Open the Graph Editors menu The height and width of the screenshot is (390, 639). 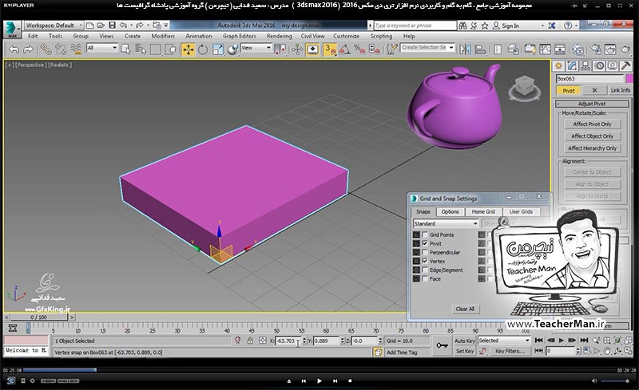239,36
